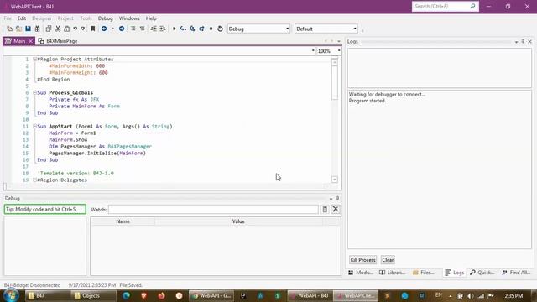The width and height of the screenshot is (537, 302).
Task: Open the Objects folder taskbar item
Action: (x=93, y=295)
